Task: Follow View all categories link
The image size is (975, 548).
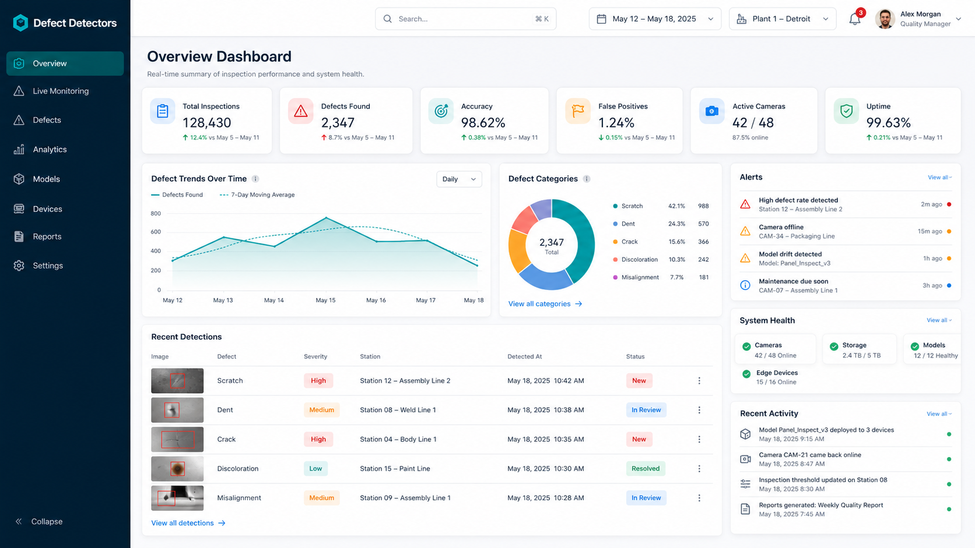Action: [545, 304]
